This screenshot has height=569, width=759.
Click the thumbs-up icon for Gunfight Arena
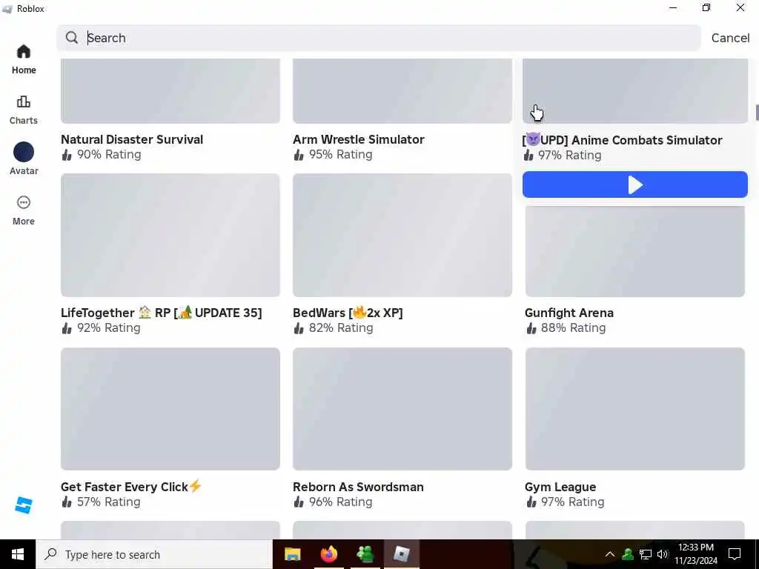[x=531, y=328]
